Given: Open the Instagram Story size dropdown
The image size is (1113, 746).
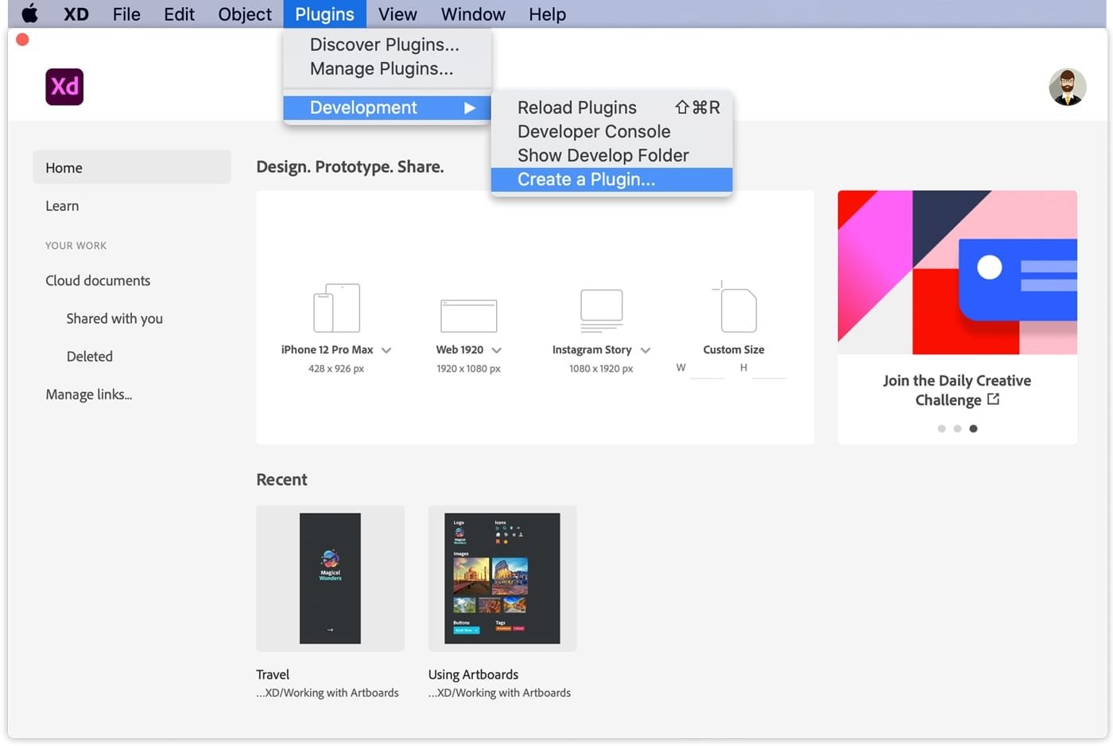Looking at the screenshot, I should click(646, 350).
